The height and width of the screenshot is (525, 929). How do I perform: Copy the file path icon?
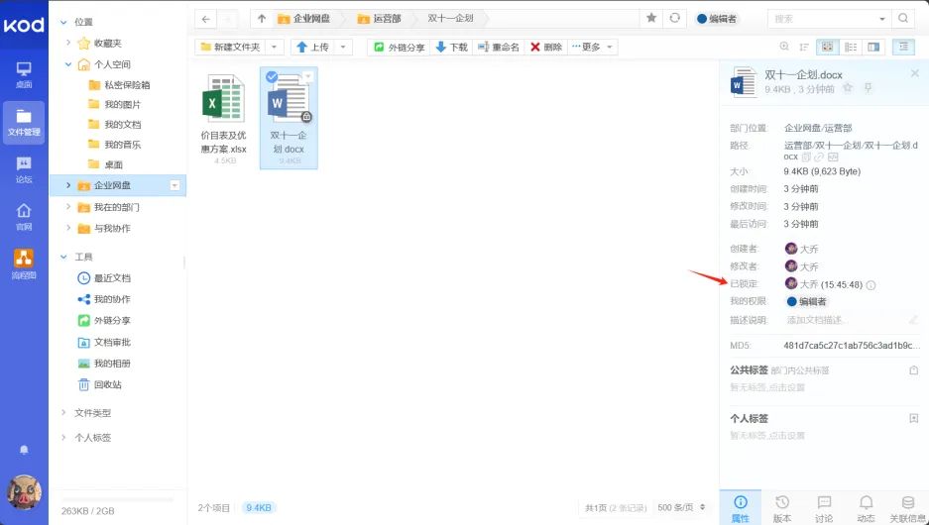point(806,157)
